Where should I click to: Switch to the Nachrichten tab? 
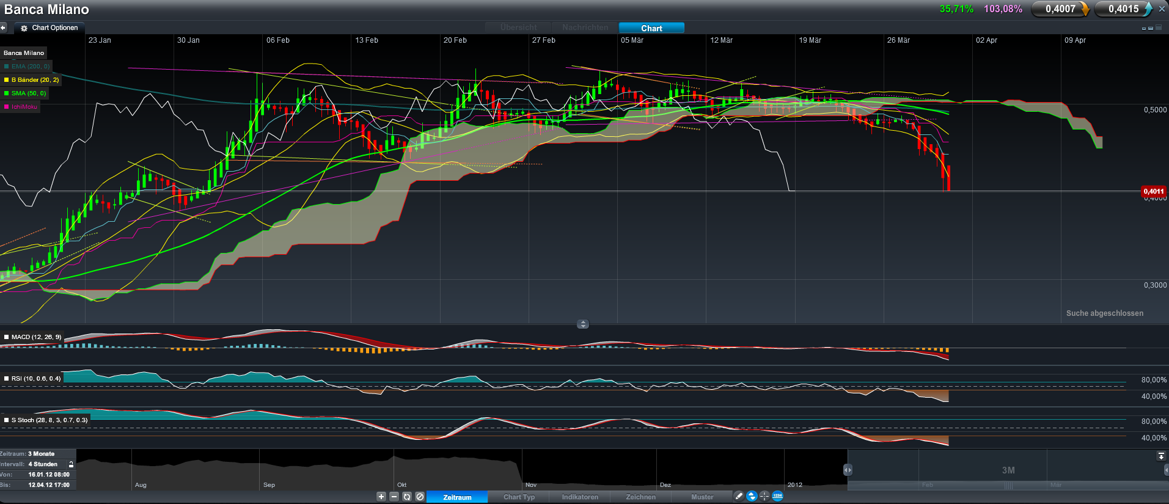[585, 27]
